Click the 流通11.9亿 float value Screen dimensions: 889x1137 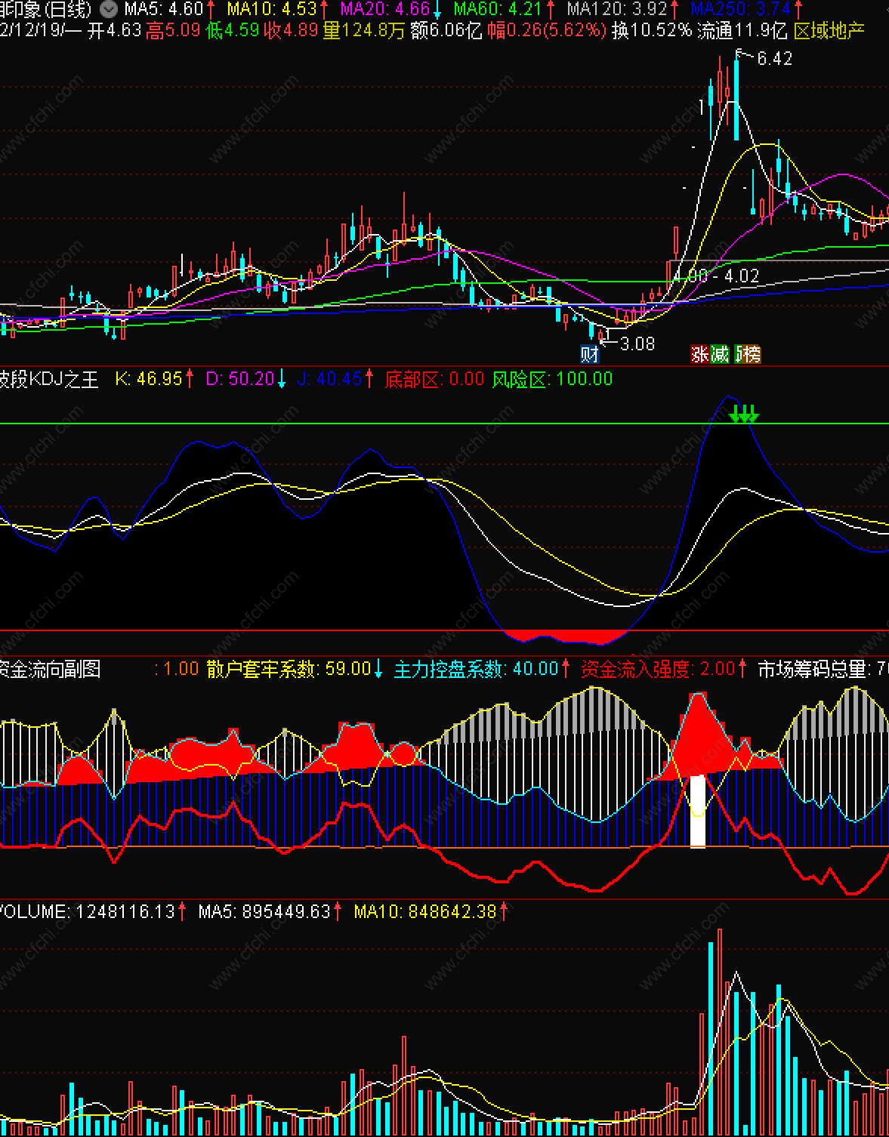coord(742,30)
